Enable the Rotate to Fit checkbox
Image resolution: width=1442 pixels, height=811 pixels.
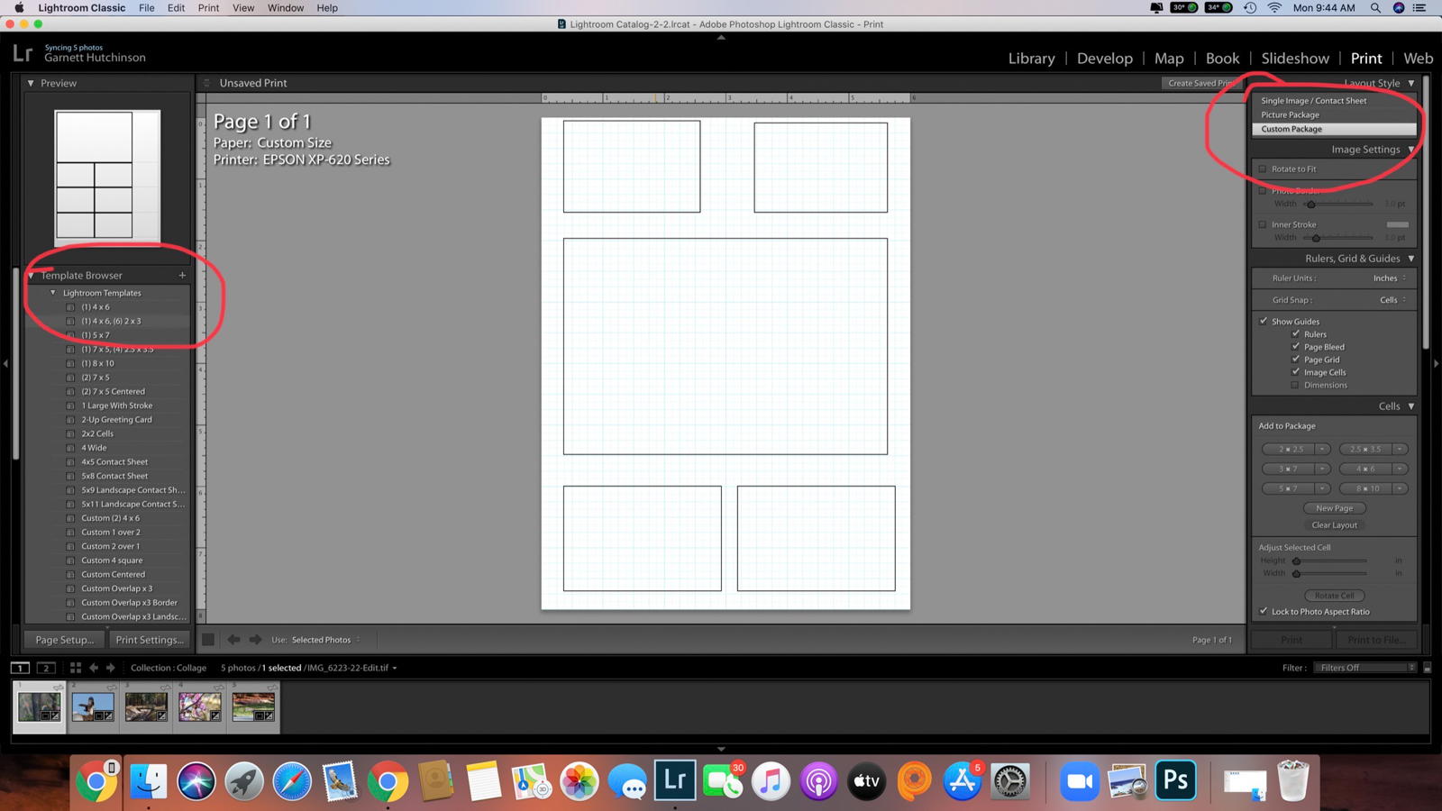tap(1263, 169)
